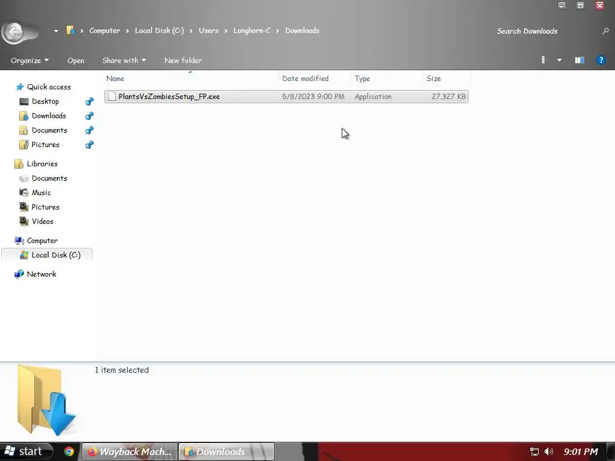Screen dimensions: 615x461
Task: Click the 27,327 KB size cell
Action: tap(449, 97)
